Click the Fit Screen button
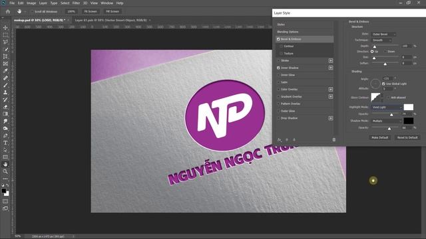The image size is (426, 239). click(91, 12)
